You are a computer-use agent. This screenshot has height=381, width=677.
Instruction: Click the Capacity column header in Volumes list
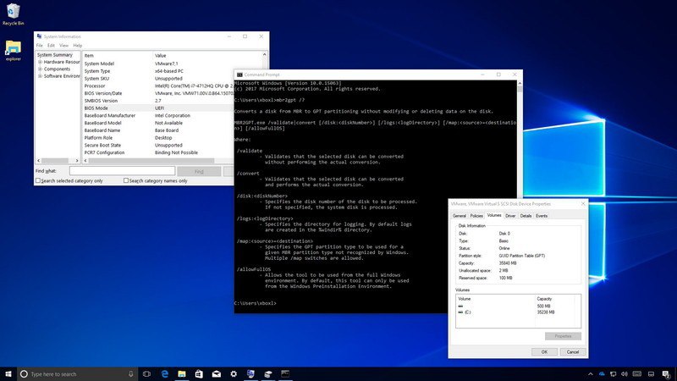point(555,299)
